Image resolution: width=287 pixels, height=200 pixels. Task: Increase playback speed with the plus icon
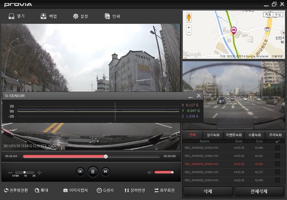click(x=39, y=172)
